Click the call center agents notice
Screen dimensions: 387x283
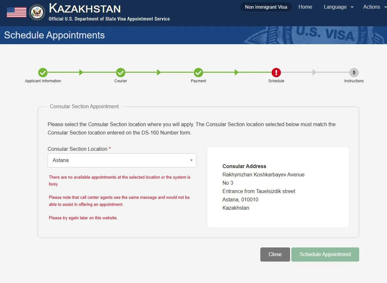point(119,201)
